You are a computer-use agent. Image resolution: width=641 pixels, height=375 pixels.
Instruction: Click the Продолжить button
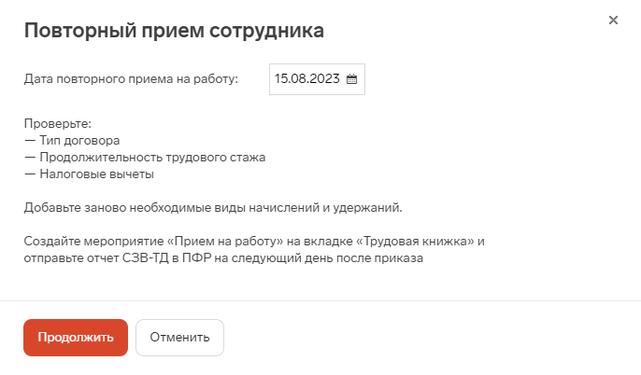click(76, 338)
